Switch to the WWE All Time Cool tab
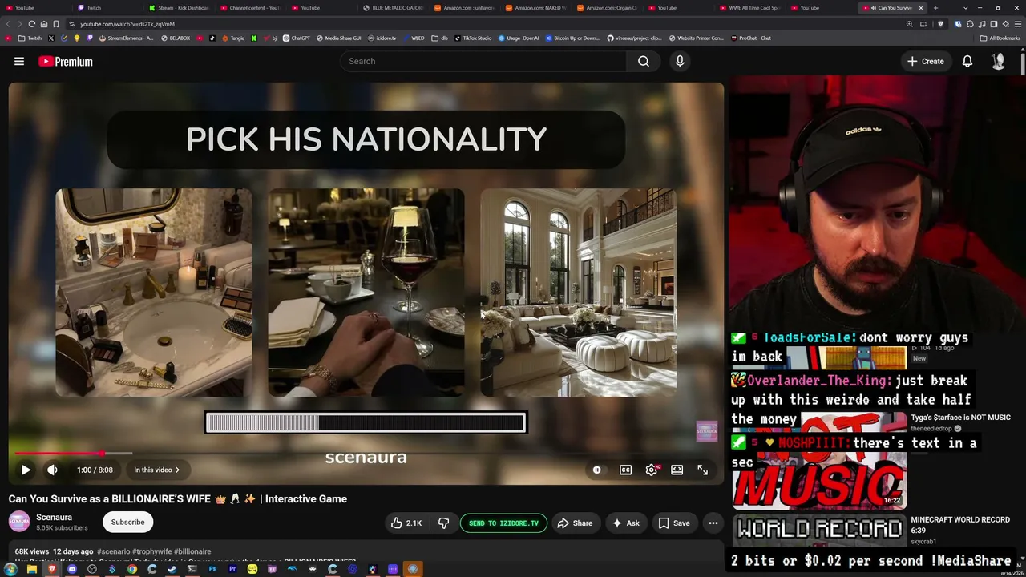The width and height of the screenshot is (1026, 577). pos(748,8)
